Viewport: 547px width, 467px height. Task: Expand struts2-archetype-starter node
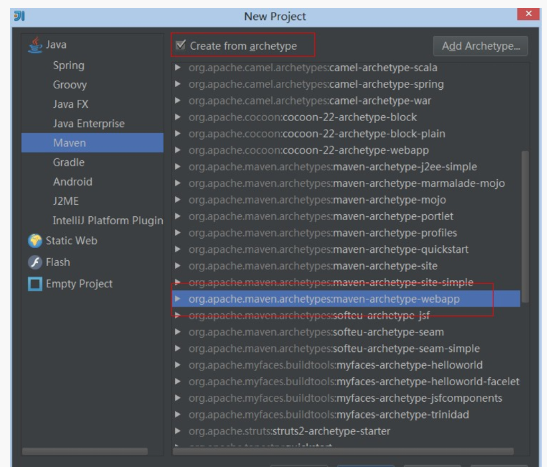pyautogui.click(x=177, y=431)
